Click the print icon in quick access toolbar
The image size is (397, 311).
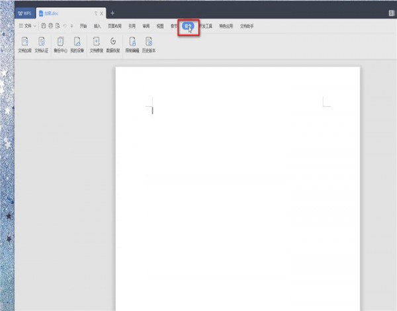click(51, 26)
